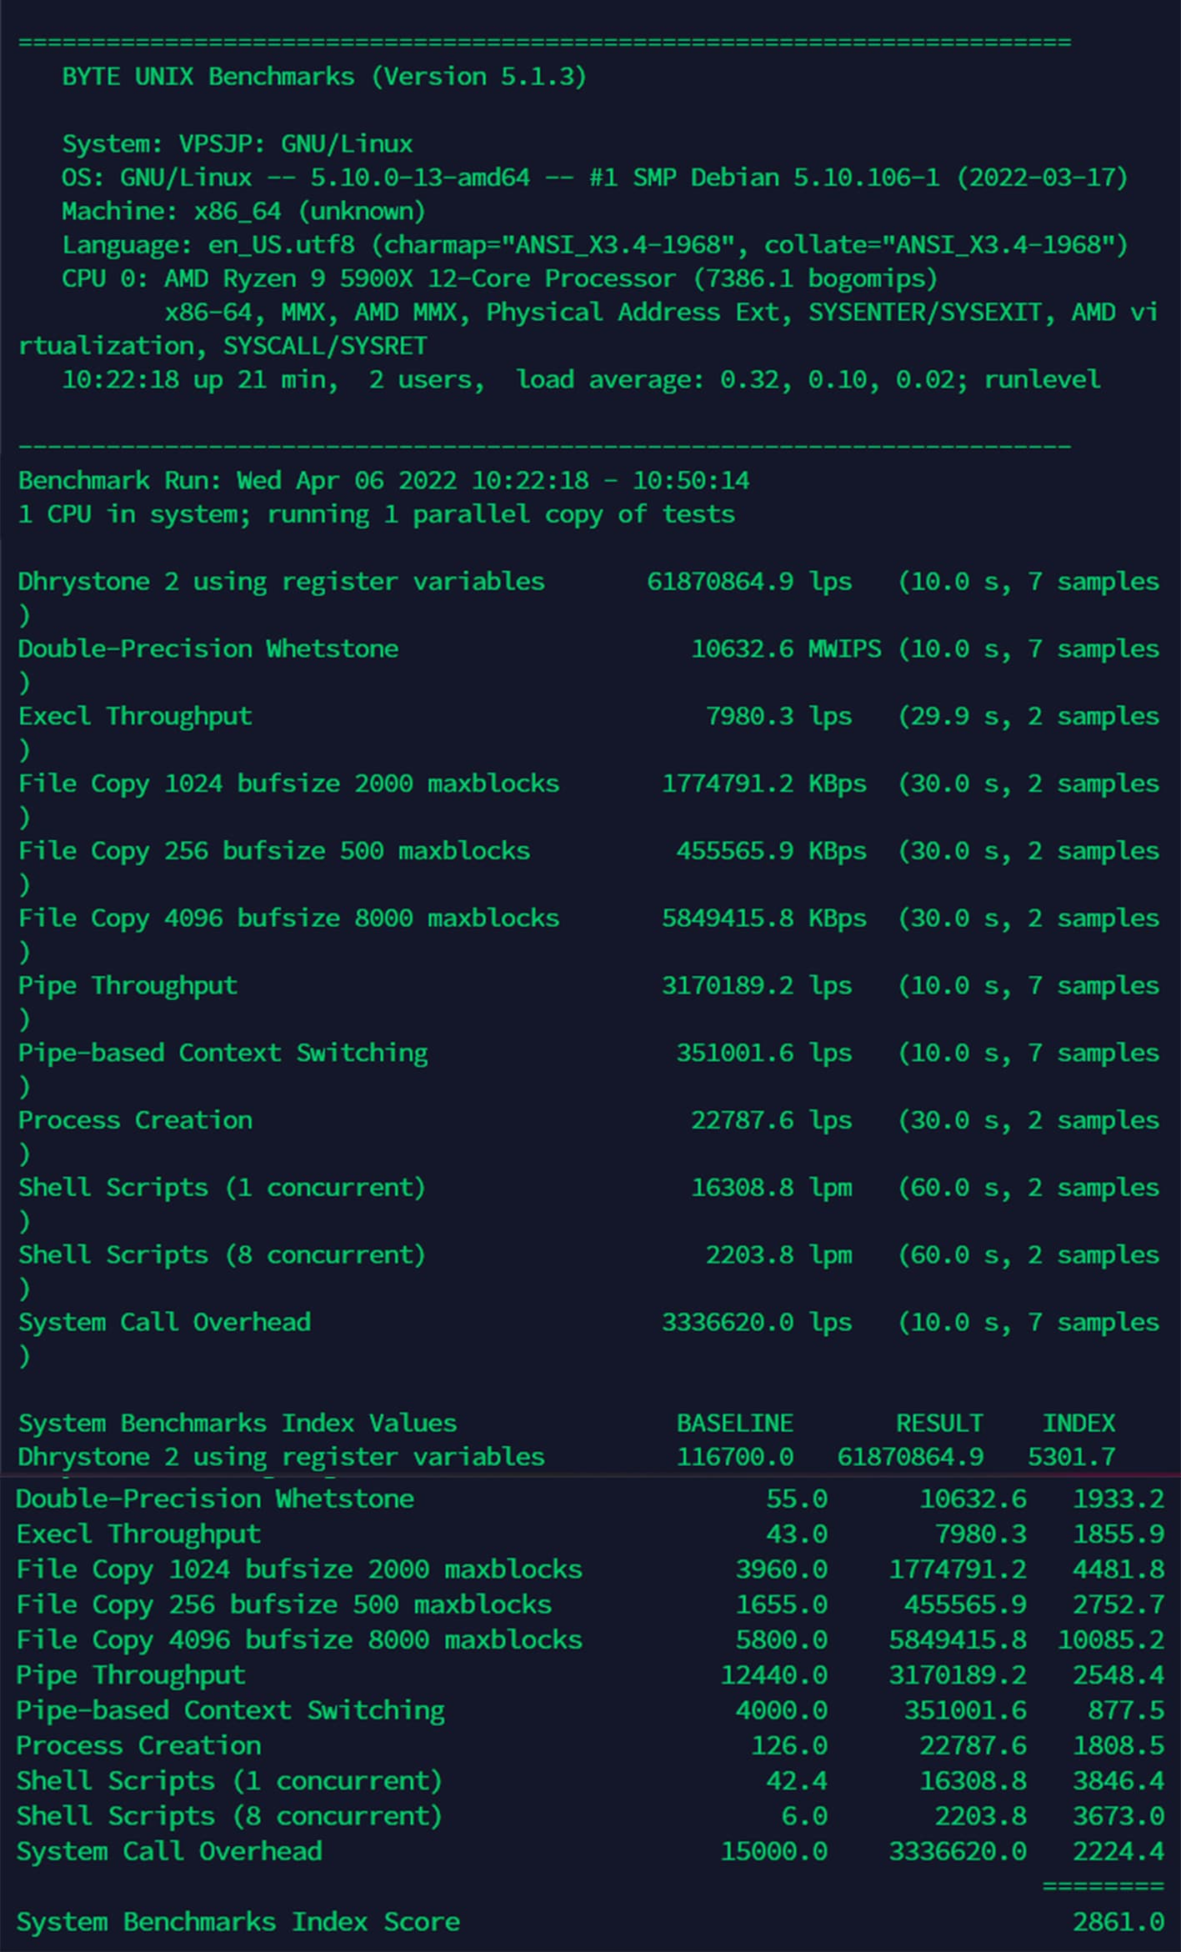Click the 10632.6 MWIPS Whetstone value
Image resolution: width=1181 pixels, height=1952 pixels.
click(742, 649)
